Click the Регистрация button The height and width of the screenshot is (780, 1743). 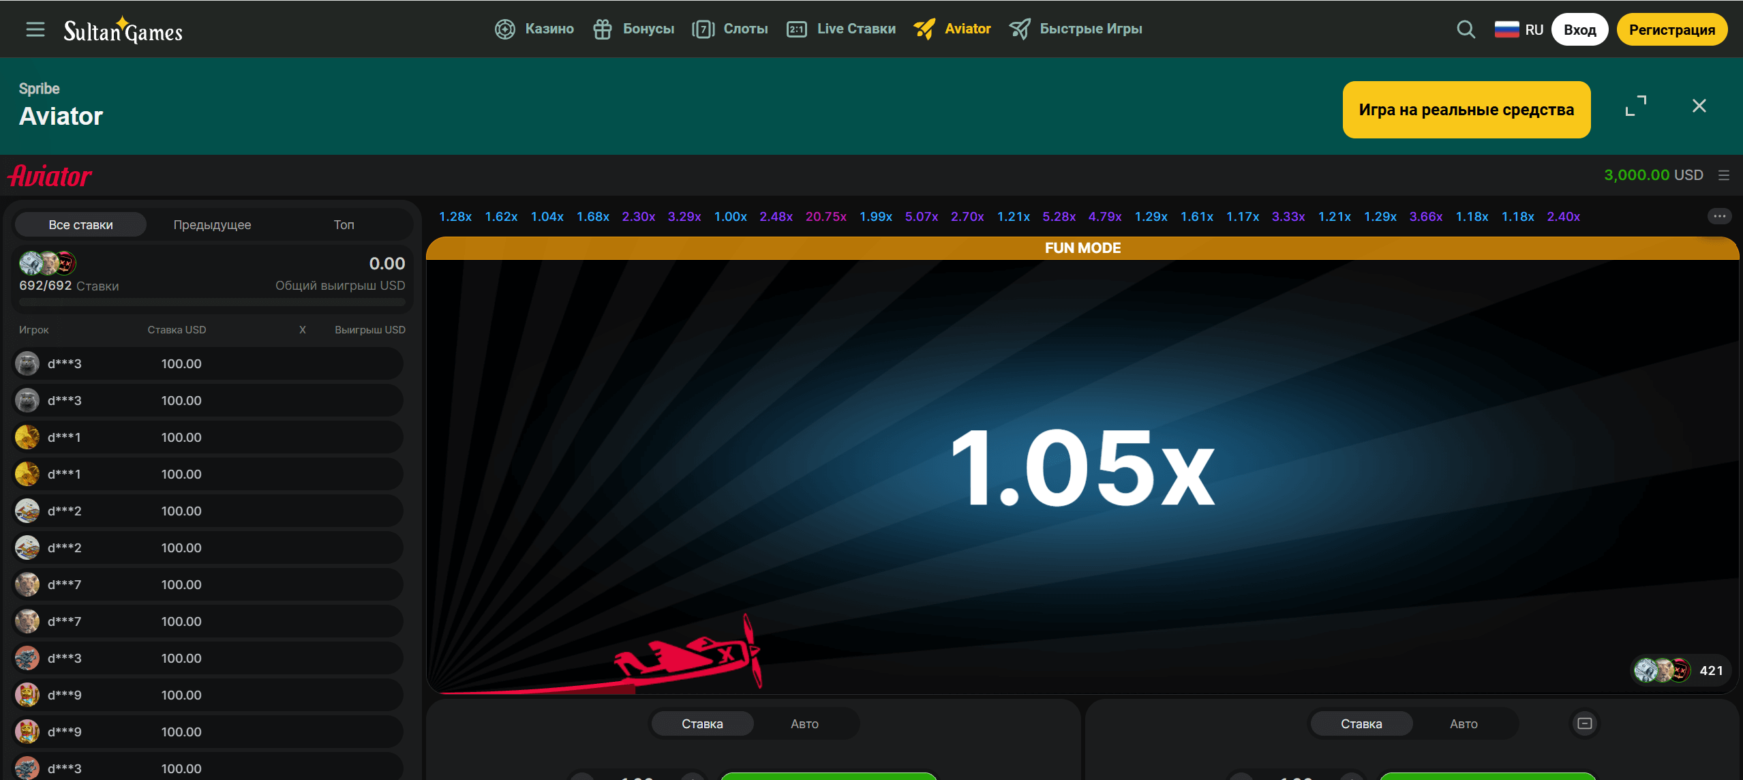click(x=1672, y=30)
